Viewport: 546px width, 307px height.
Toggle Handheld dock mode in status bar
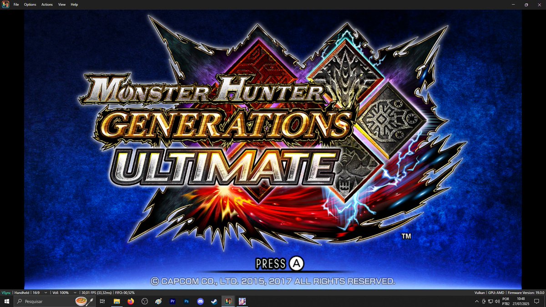coord(21,292)
